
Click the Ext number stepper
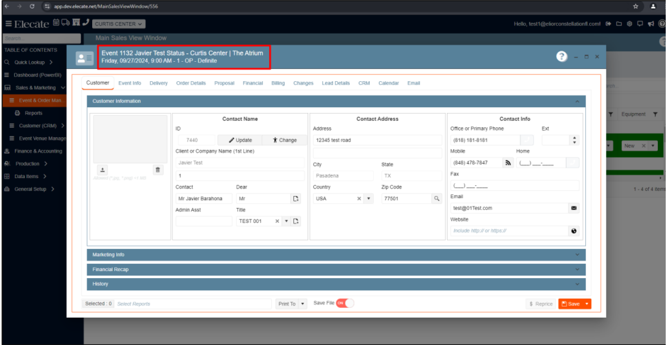click(x=574, y=140)
